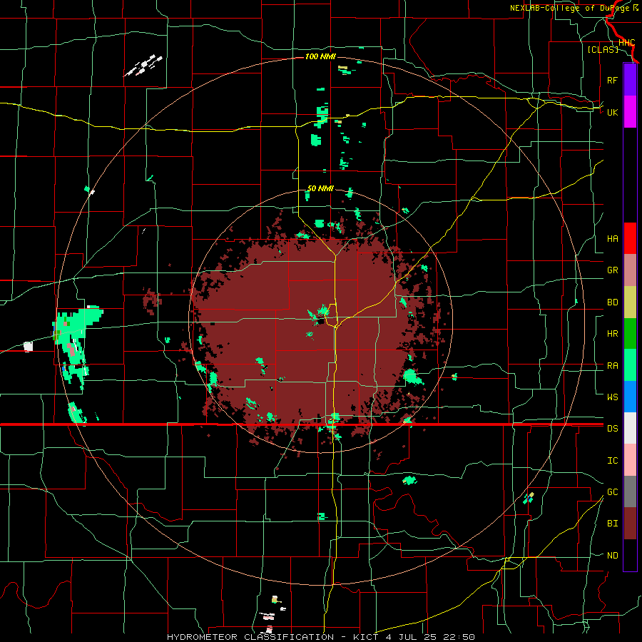Select the 'GC' legend label

click(613, 491)
